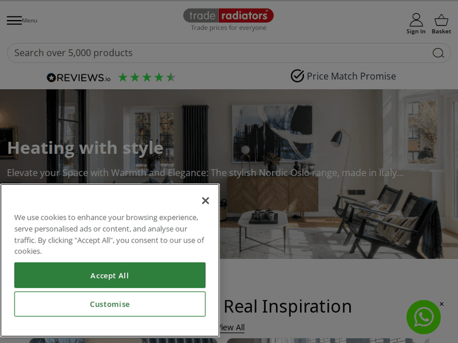The image size is (458, 343).
Task: Accept all cookies
Action: click(x=110, y=275)
